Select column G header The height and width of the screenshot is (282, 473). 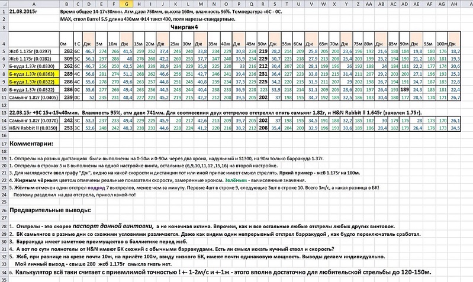(x=127, y=4)
